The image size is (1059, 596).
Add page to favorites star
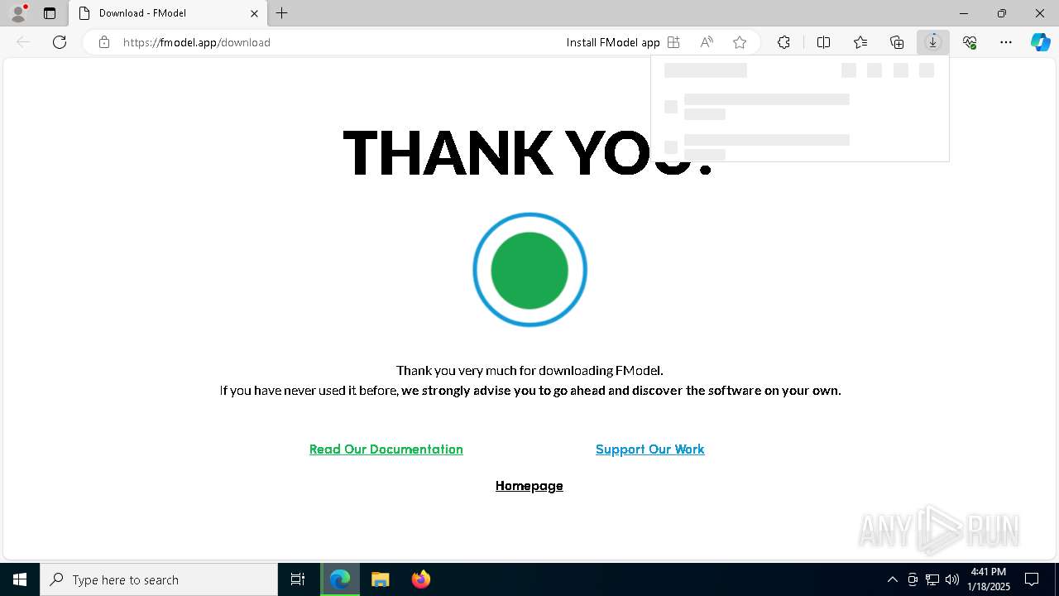click(740, 42)
